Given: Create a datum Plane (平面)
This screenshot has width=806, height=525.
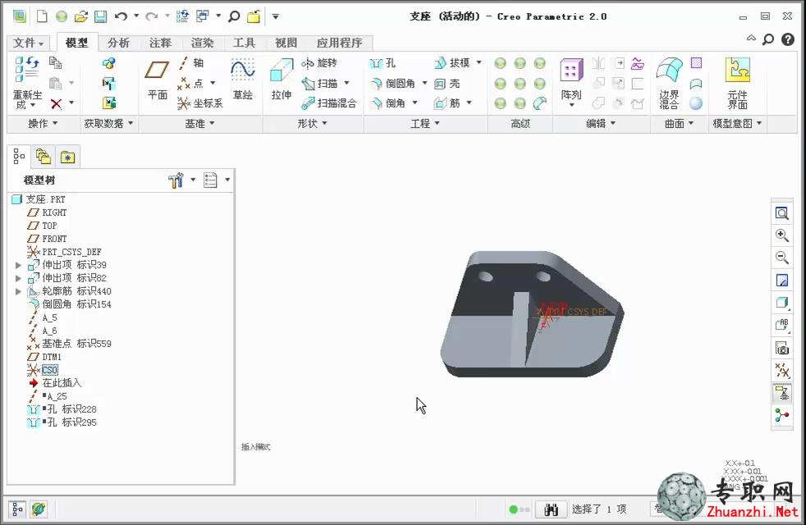Looking at the screenshot, I should coord(158,80).
